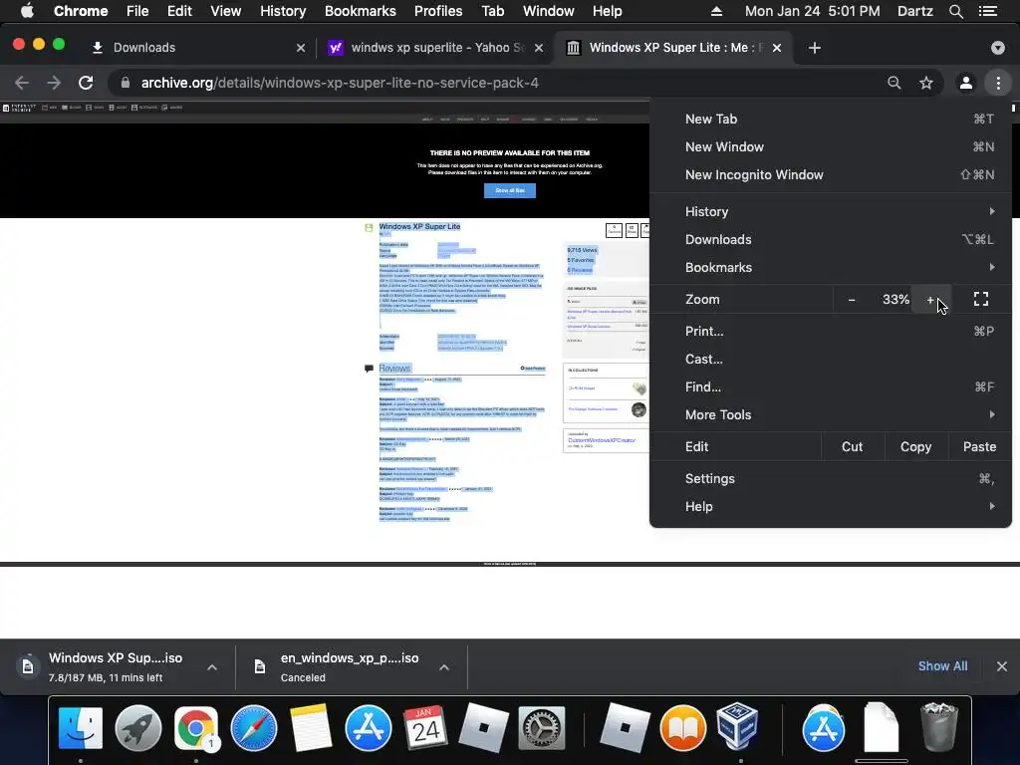This screenshot has height=765, width=1020.
Task: Expand the More Tools submenu
Action: pyautogui.click(x=831, y=415)
